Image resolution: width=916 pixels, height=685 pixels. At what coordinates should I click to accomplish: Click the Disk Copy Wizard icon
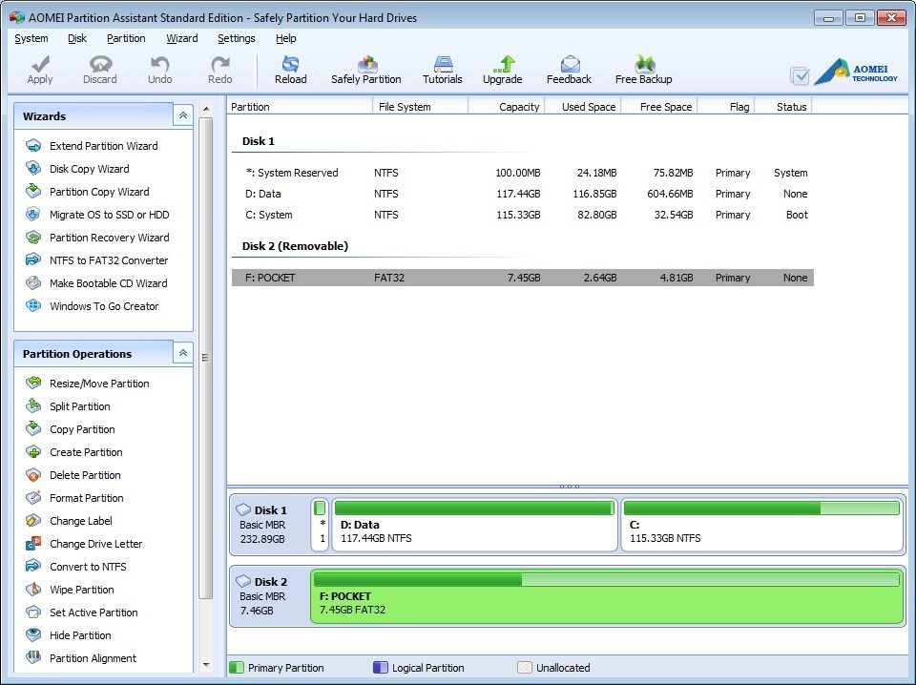(x=33, y=168)
